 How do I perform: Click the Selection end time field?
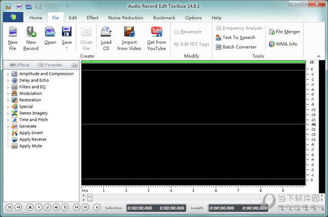point(172,208)
